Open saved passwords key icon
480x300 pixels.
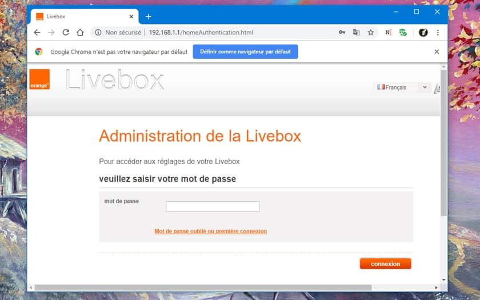342,33
